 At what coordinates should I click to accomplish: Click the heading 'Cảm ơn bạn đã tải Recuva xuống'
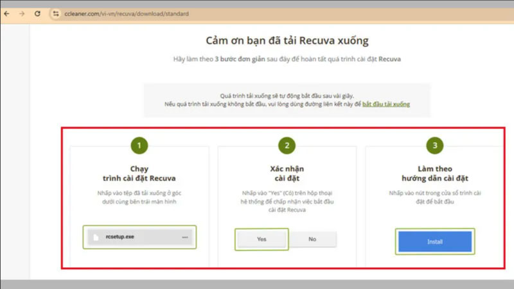click(x=287, y=40)
